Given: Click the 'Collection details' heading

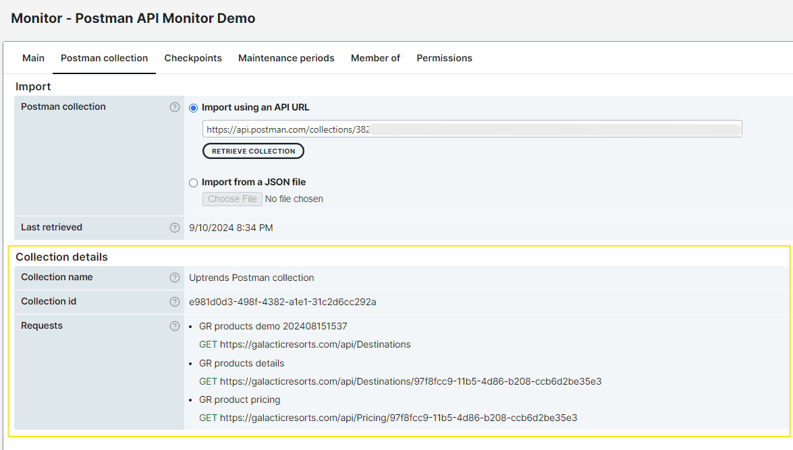Looking at the screenshot, I should pos(61,257).
